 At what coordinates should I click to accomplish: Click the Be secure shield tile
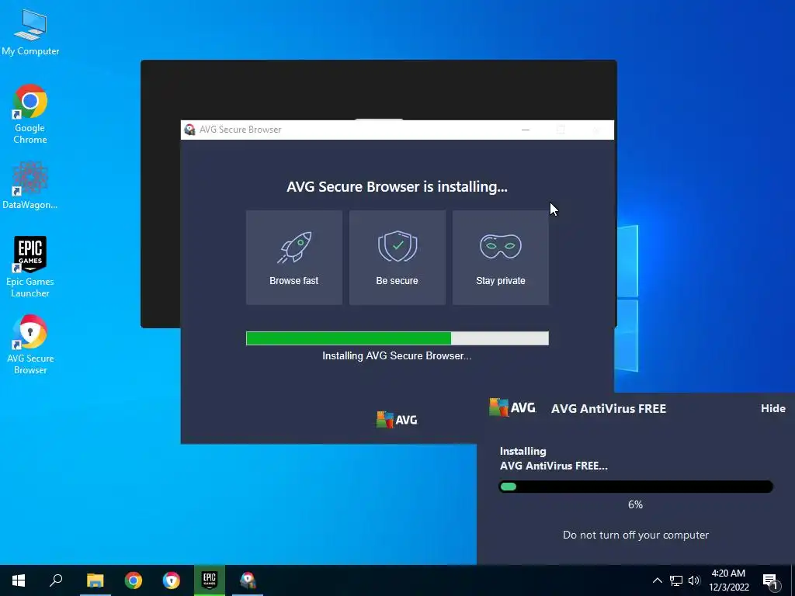click(x=397, y=258)
